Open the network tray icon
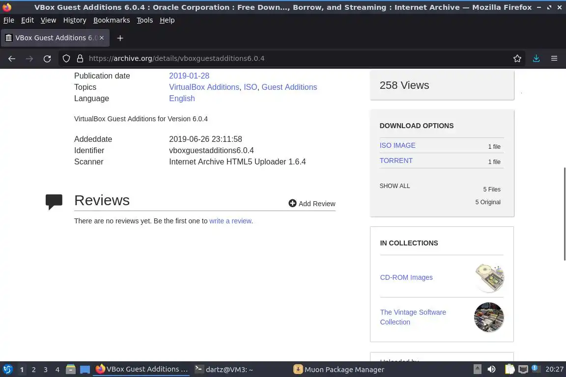This screenshot has height=377, width=566. [523, 370]
